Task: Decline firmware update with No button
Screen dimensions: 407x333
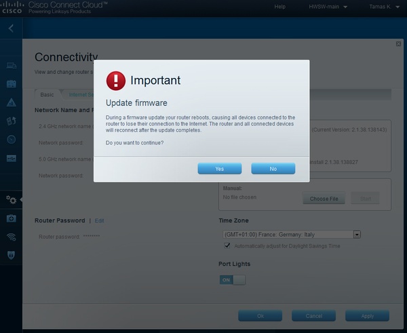Action: coord(273,168)
